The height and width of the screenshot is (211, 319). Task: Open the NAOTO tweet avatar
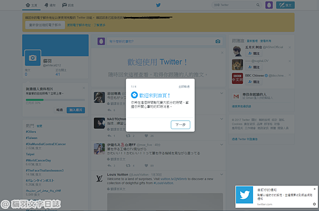click(x=99, y=123)
